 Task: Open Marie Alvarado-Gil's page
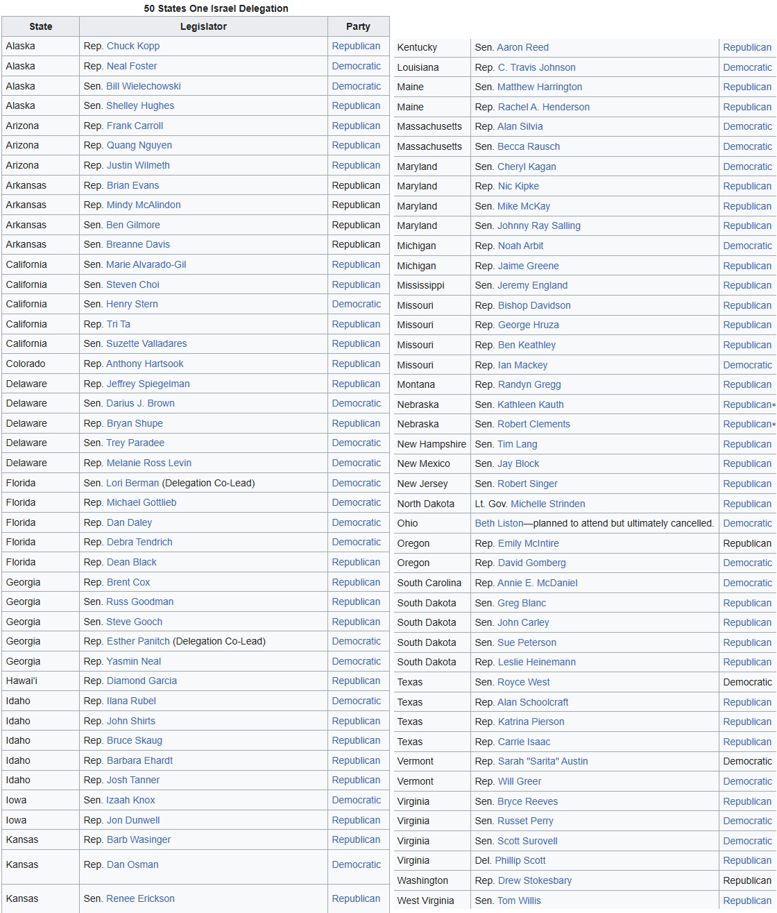[x=146, y=264]
